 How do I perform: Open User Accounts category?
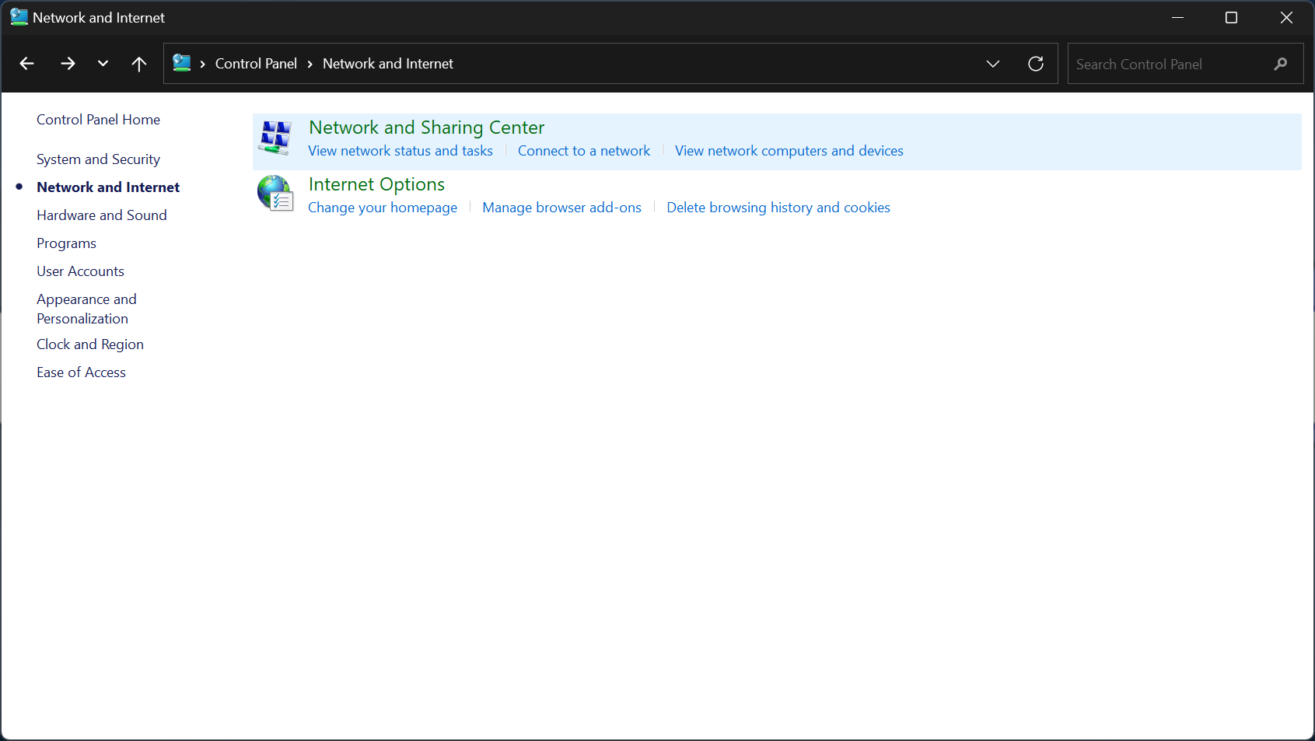tap(80, 271)
